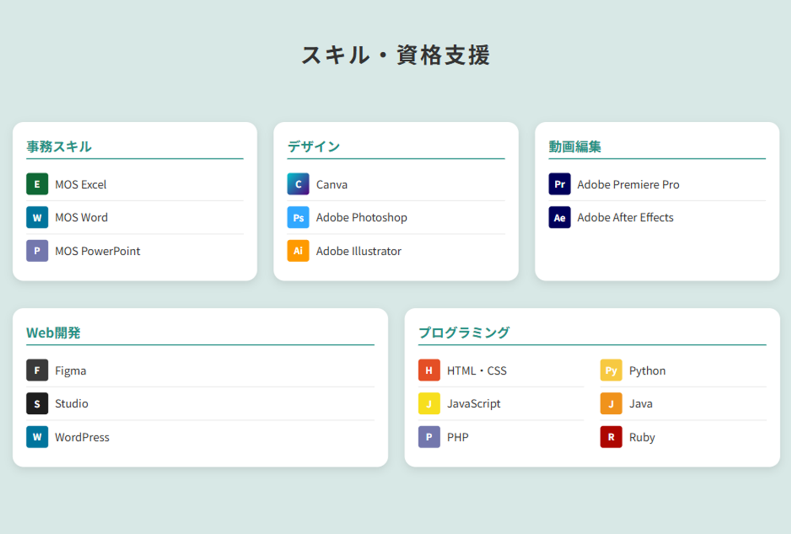Click the Canva icon
Image resolution: width=791 pixels, height=534 pixels.
coord(298,184)
